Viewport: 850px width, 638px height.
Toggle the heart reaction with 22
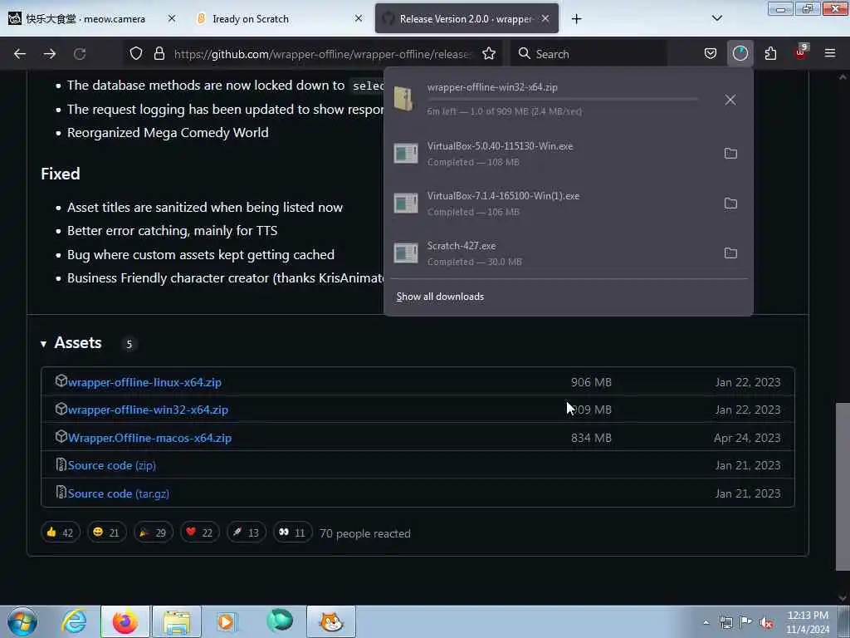[199, 532]
